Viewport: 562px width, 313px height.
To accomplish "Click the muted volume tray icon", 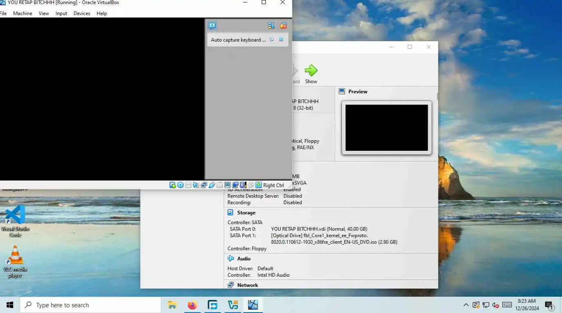I will [x=496, y=305].
